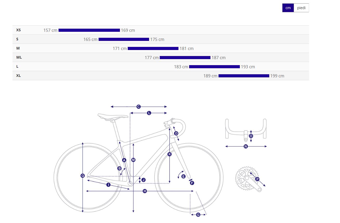Click the ML size height bar
This screenshot has height=223, width=340.
(185, 58)
